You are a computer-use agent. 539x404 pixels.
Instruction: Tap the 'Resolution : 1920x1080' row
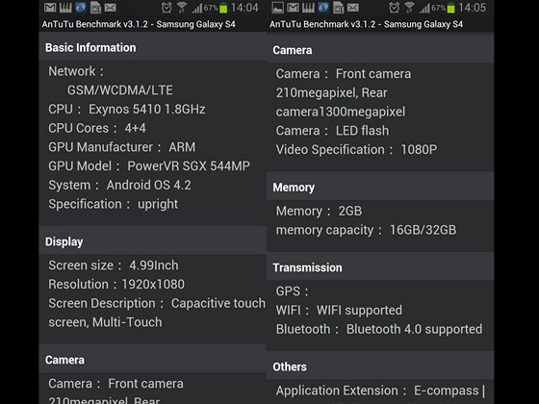116,284
